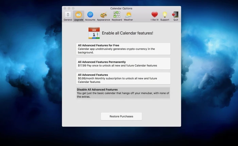Click the Enable all Calendar features! heading
This screenshot has height=146, width=238.
(x=128, y=33)
